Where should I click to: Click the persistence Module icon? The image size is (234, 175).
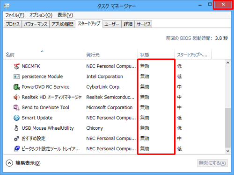(16, 77)
